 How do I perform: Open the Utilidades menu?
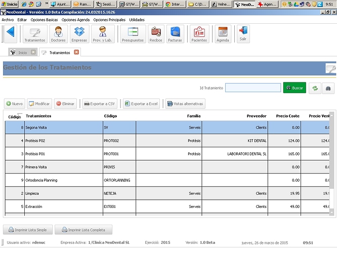[x=137, y=19]
